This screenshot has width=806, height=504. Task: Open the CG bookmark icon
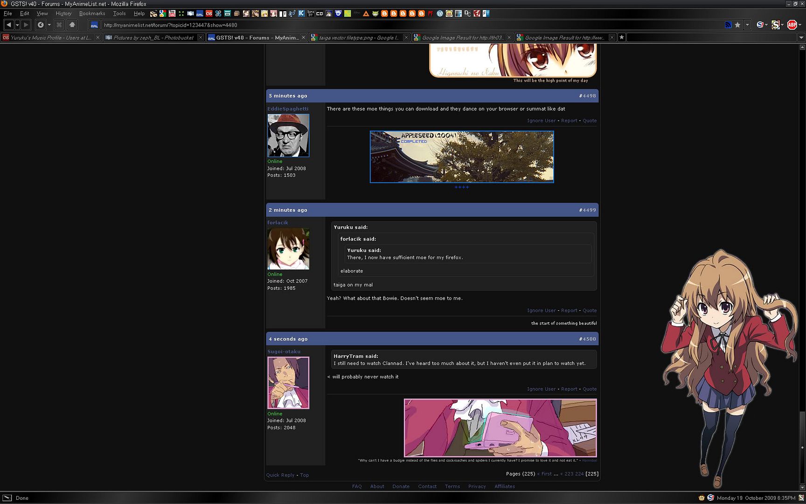point(320,14)
